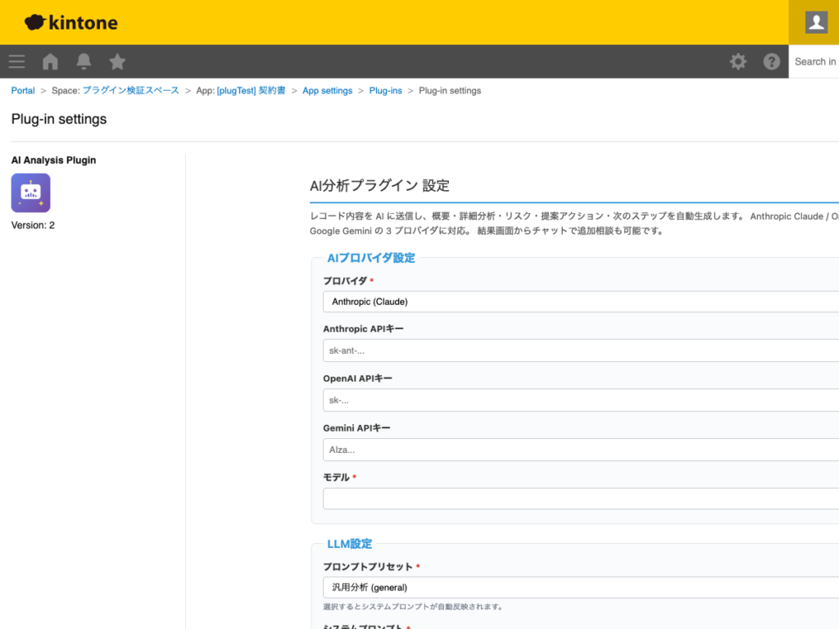Click the AI Analysis Plugin robot icon
839x629 pixels.
[x=30, y=192]
